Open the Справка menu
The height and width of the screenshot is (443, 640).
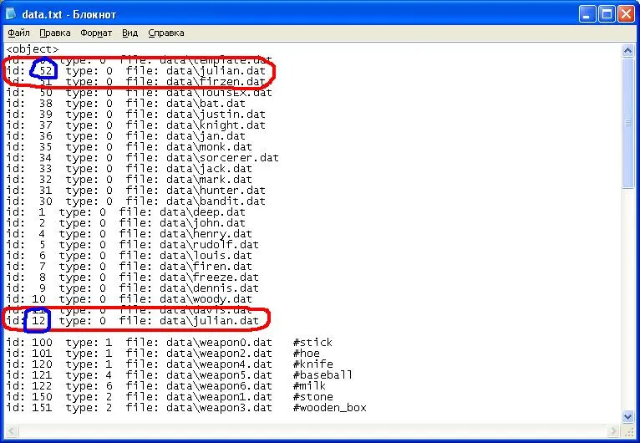pos(165,33)
